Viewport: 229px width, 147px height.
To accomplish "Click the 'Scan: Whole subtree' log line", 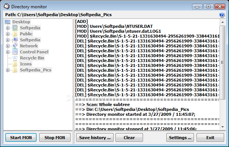I will coord(103,105).
